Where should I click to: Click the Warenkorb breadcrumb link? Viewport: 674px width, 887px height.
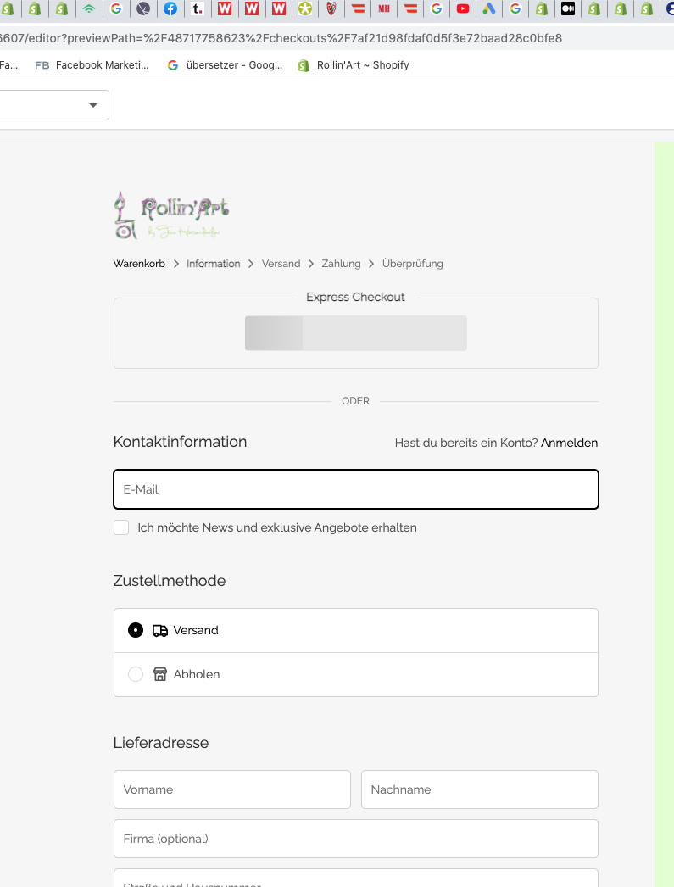(x=139, y=264)
